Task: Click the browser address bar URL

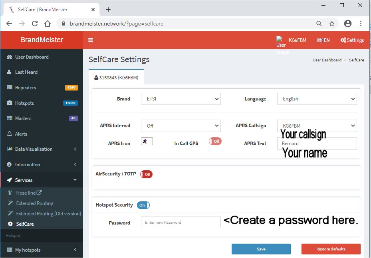Action: pos(117,24)
